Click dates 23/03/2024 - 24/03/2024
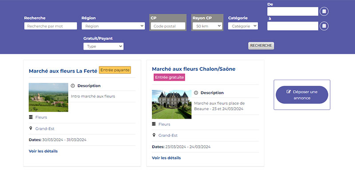This screenshot has width=355, height=170. [x=187, y=147]
